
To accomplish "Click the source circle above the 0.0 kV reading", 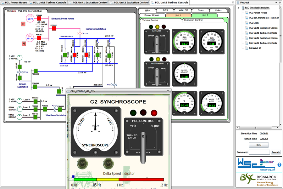I will point(19,58).
